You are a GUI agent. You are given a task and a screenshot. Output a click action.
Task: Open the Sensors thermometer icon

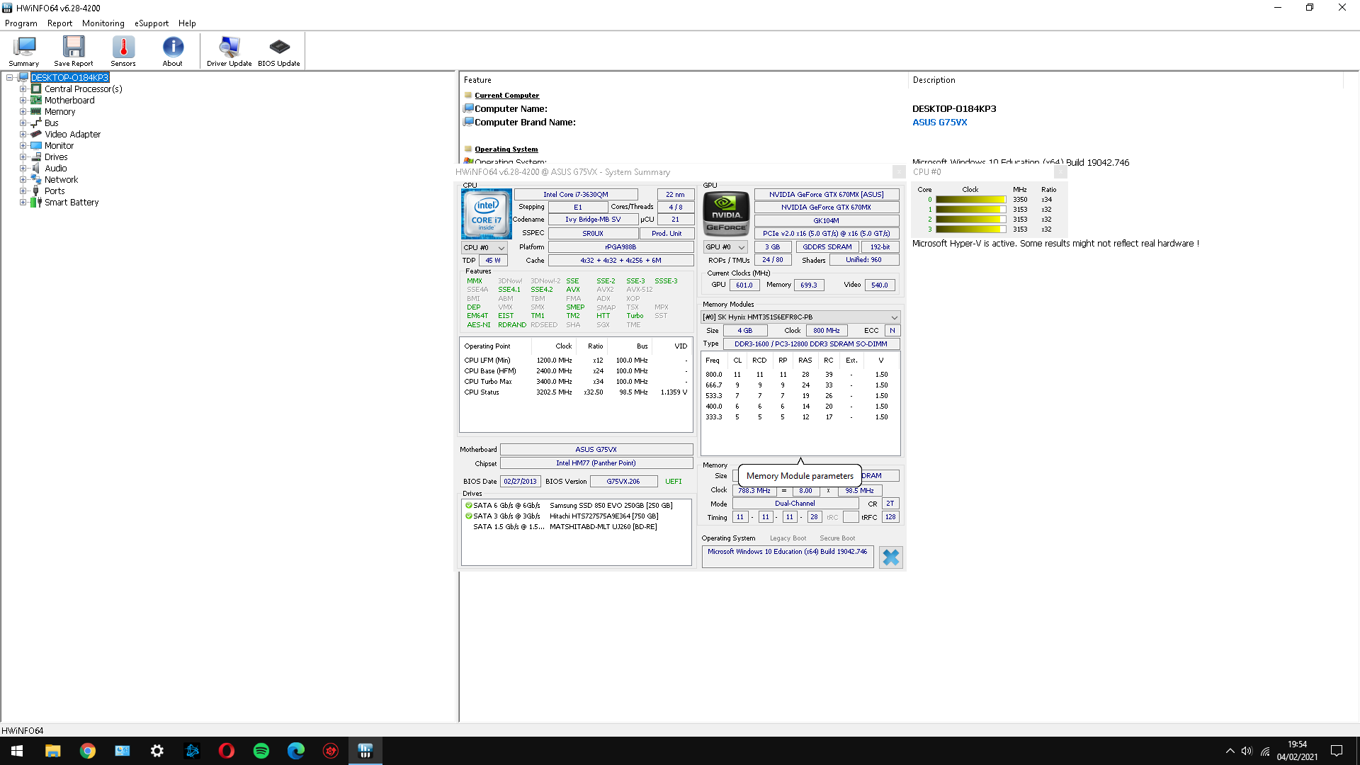(x=123, y=51)
